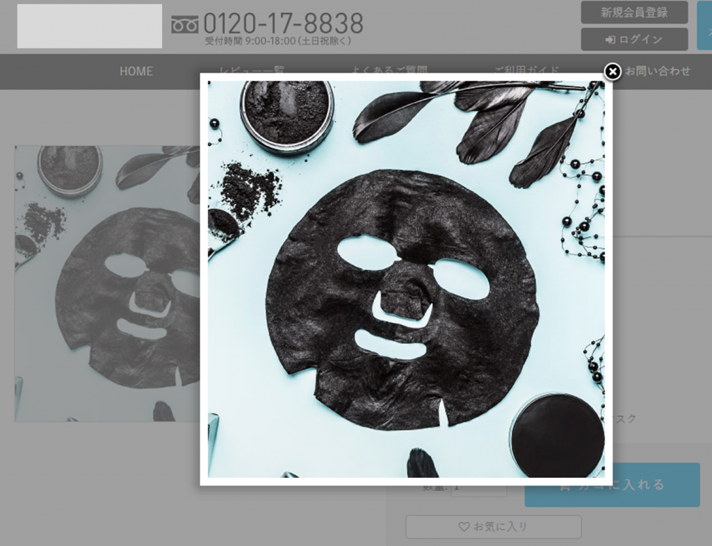This screenshot has height=546, width=712.
Task: Click the ログイン login button
Action: click(x=634, y=40)
